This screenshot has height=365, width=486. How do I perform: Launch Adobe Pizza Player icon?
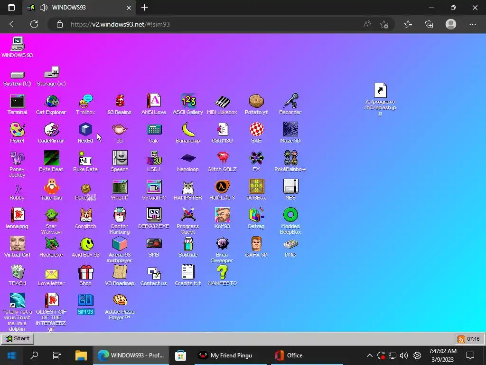120,307
